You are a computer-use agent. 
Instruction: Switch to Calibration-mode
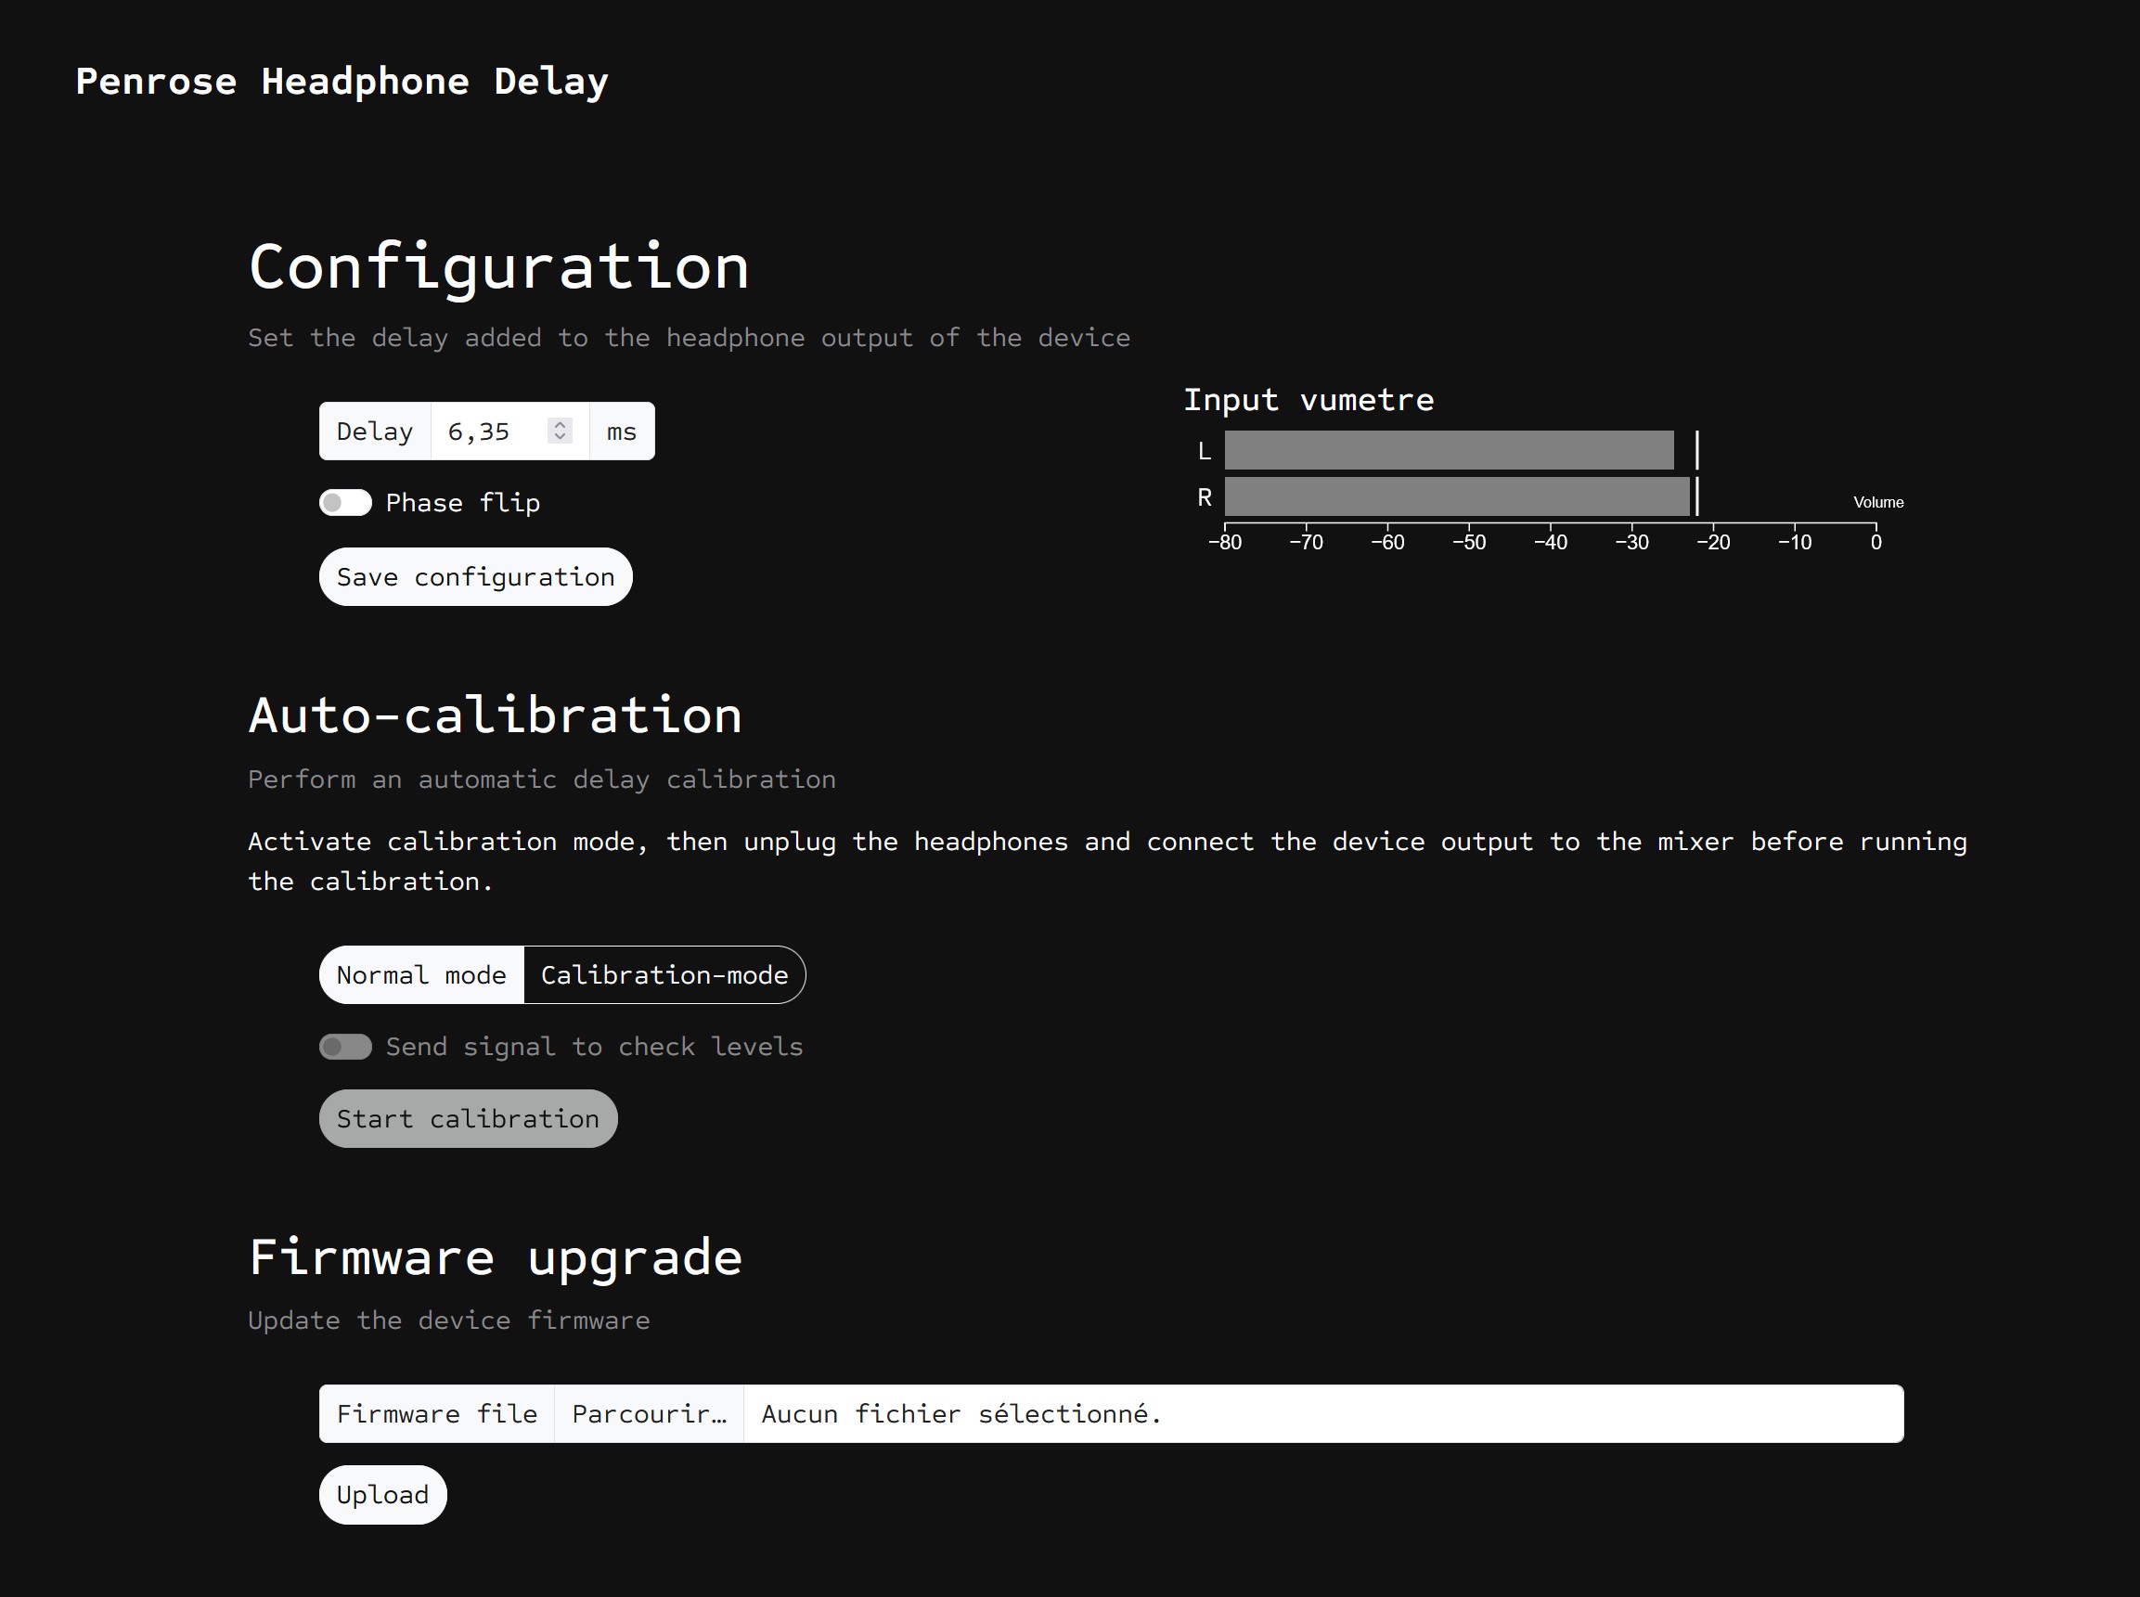point(664,974)
